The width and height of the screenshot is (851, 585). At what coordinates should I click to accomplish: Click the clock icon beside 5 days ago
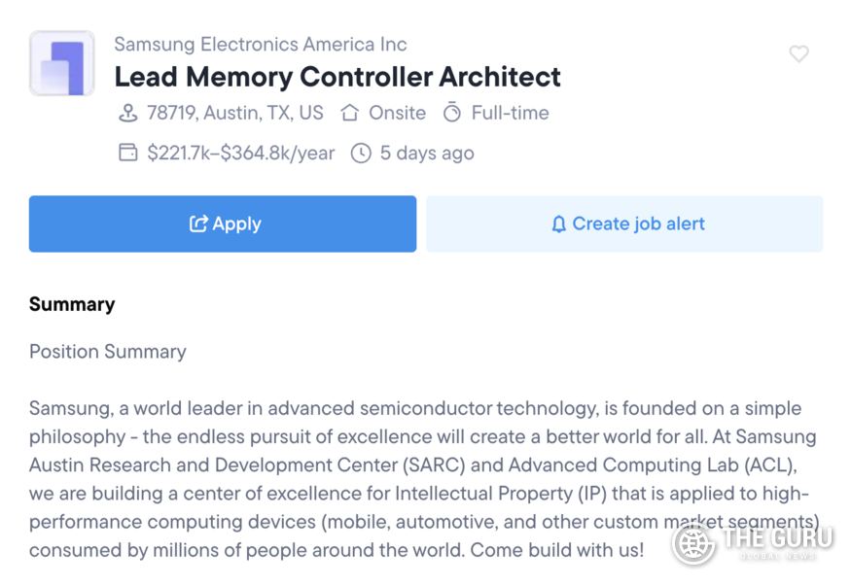361,153
